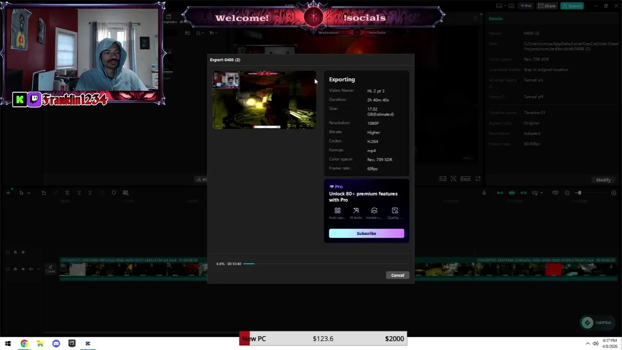Viewport: 622px width, 350px height.
Task: Click the keyboard shortcuts icon in title bar
Action: pyautogui.click(x=511, y=6)
